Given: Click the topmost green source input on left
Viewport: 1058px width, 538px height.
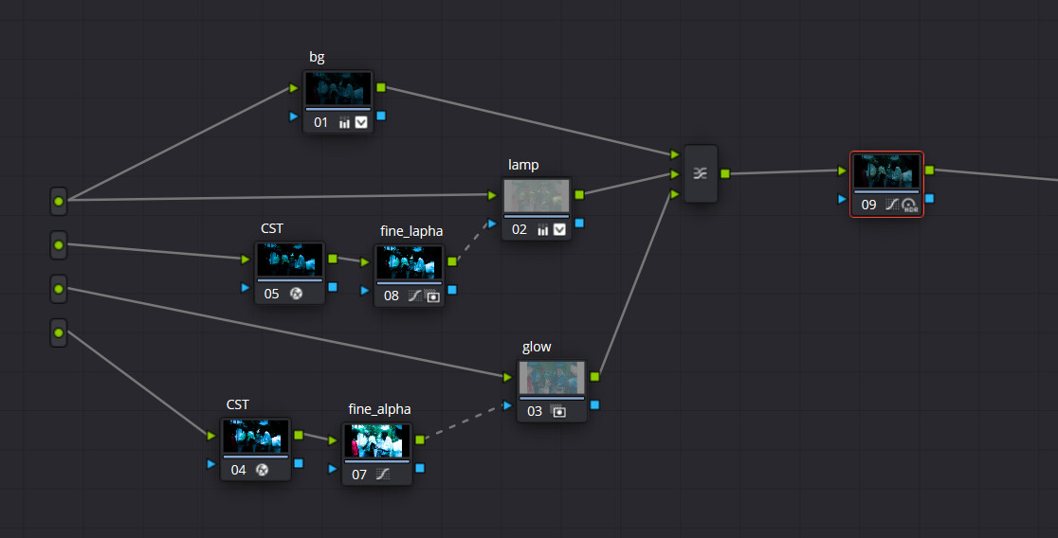Looking at the screenshot, I should tap(59, 201).
